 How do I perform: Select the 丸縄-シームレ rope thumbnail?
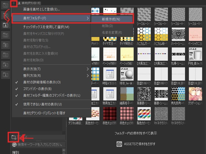click(x=178, y=54)
